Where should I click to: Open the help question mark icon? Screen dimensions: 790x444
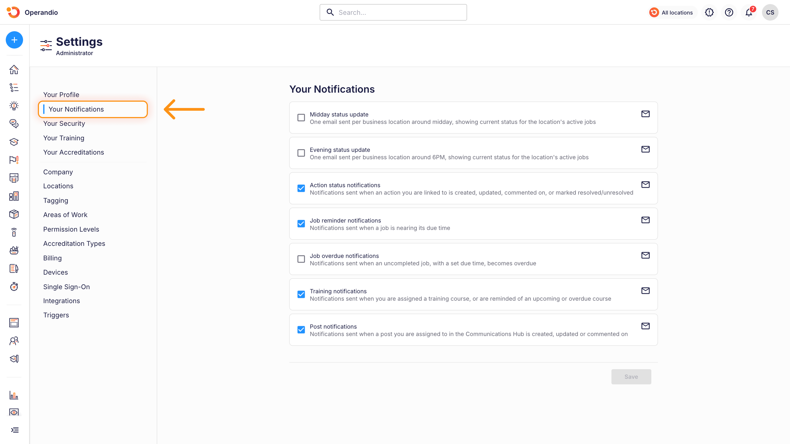(729, 13)
